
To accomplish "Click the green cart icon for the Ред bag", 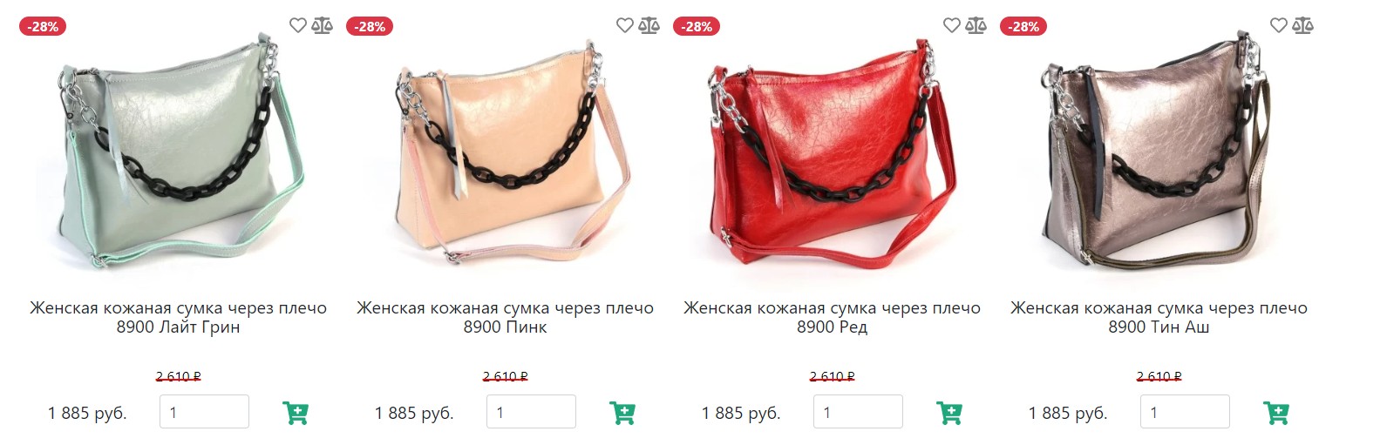I will (949, 412).
